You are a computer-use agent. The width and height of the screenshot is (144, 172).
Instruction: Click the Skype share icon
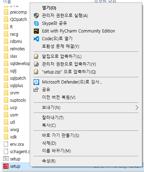coord(36,23)
